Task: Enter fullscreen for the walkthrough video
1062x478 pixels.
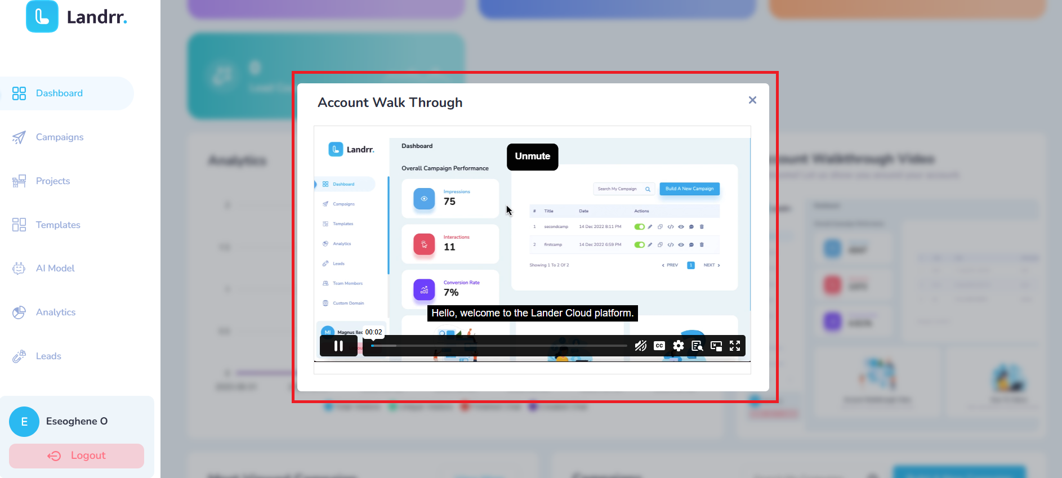Action: 735,346
